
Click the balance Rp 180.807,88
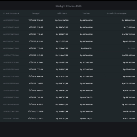[62, 111]
